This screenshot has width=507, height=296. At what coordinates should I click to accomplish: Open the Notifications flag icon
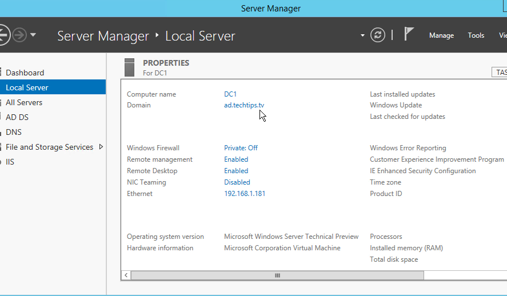click(x=409, y=34)
